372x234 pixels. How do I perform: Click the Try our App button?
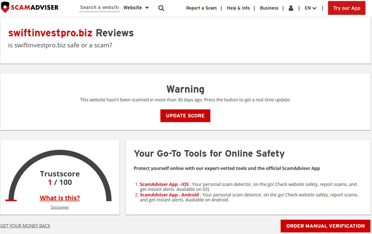coord(346,8)
